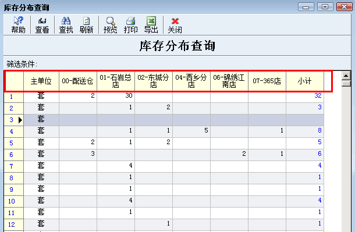The width and height of the screenshot is (355, 232).
Task: Select row number 5 header
Action: tap(13, 143)
